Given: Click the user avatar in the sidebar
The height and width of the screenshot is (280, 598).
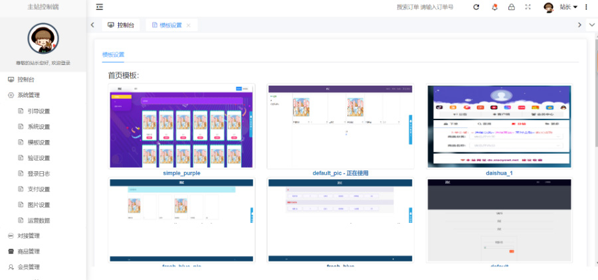Looking at the screenshot, I should [x=43, y=38].
